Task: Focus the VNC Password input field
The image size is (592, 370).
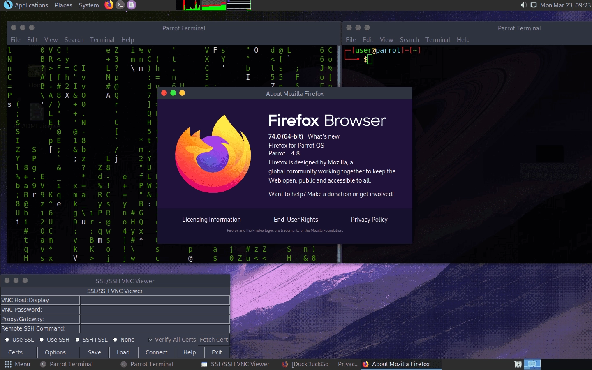Action: point(155,310)
